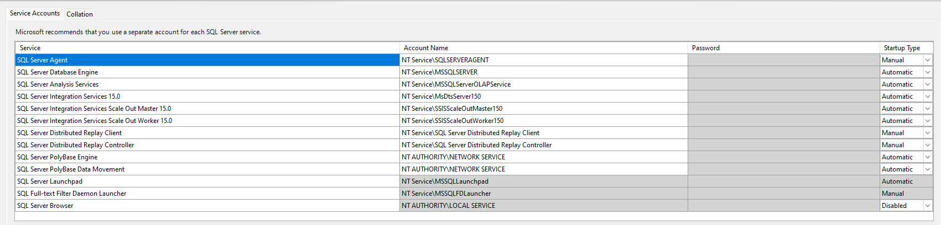Image resolution: width=941 pixels, height=225 pixels.
Task: Open Startup Type dropdown for SQL Server Browser
Action: (x=928, y=206)
